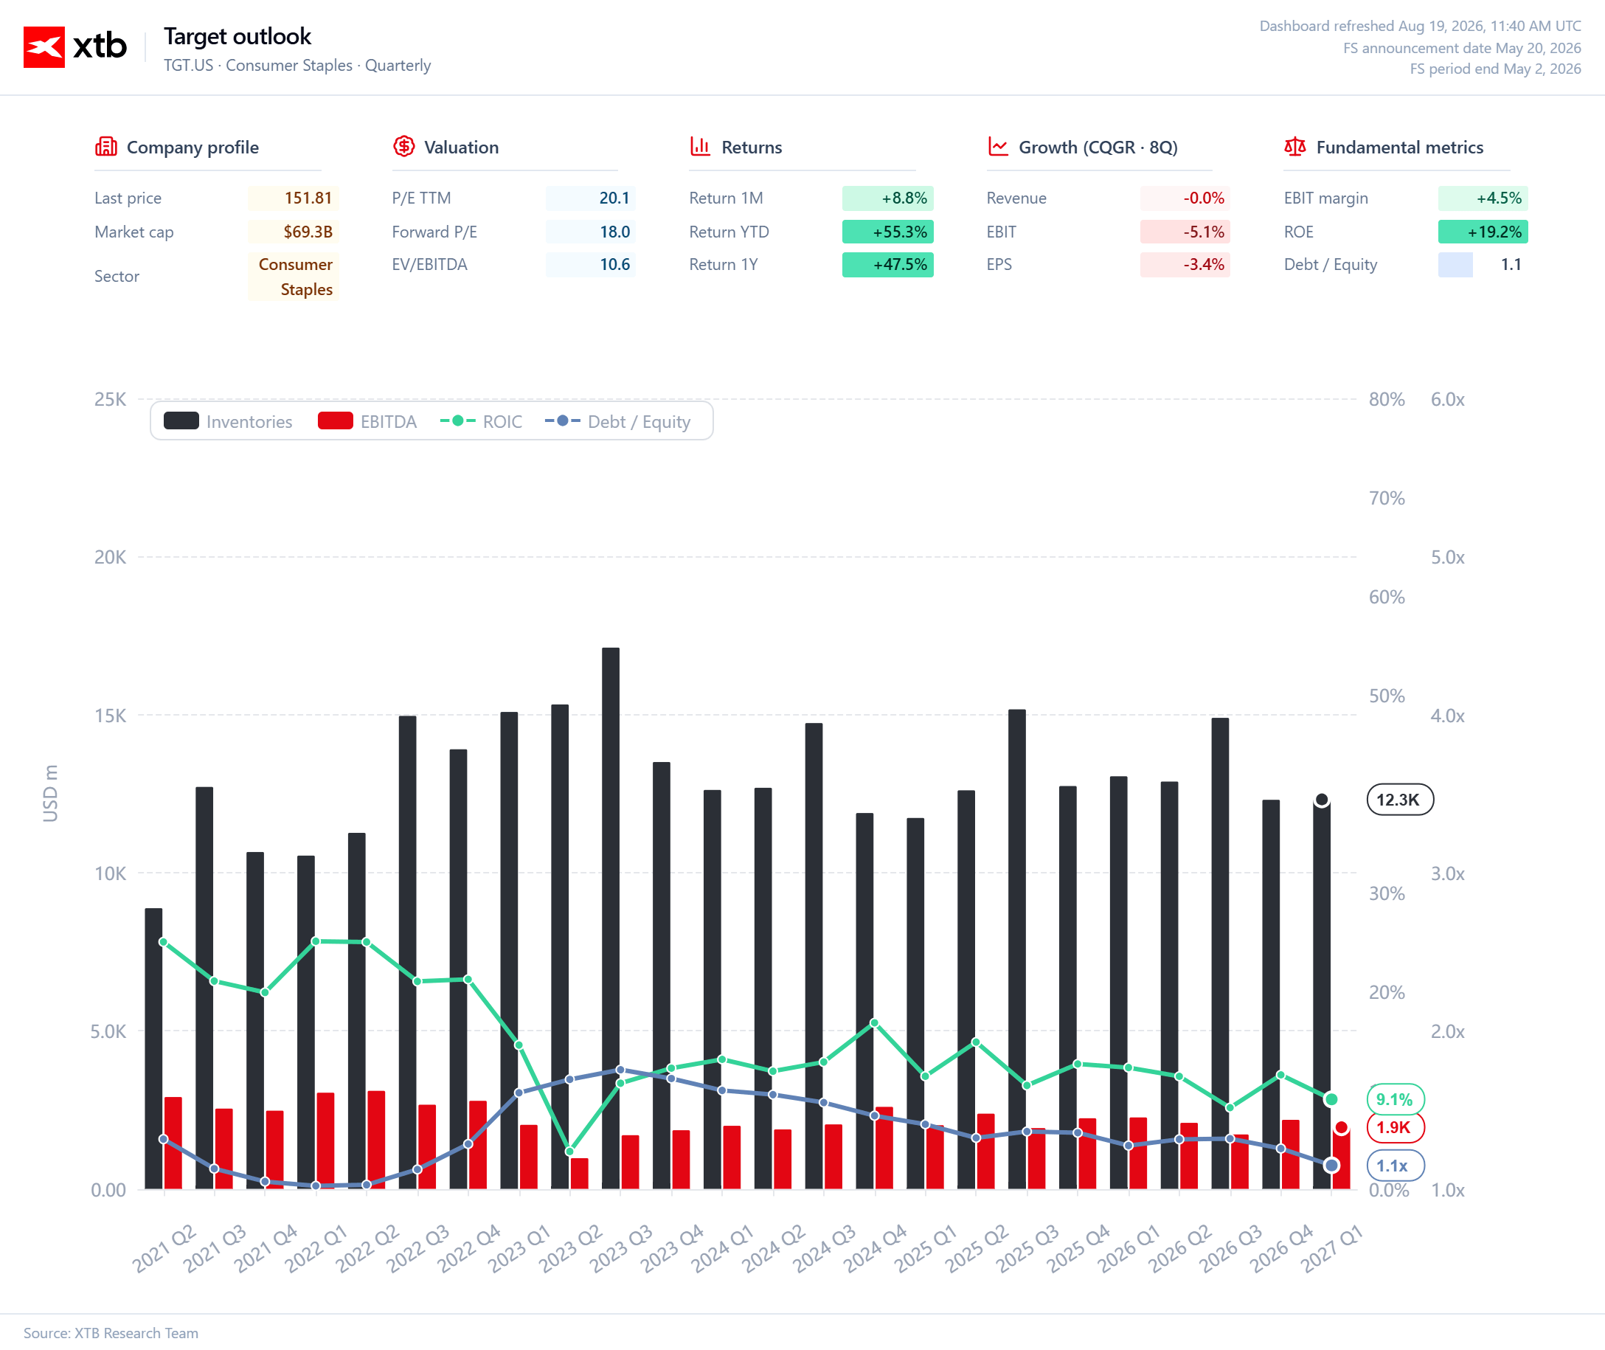Image resolution: width=1605 pixels, height=1350 pixels.
Task: Click the FS period end line
Action: tap(1496, 69)
